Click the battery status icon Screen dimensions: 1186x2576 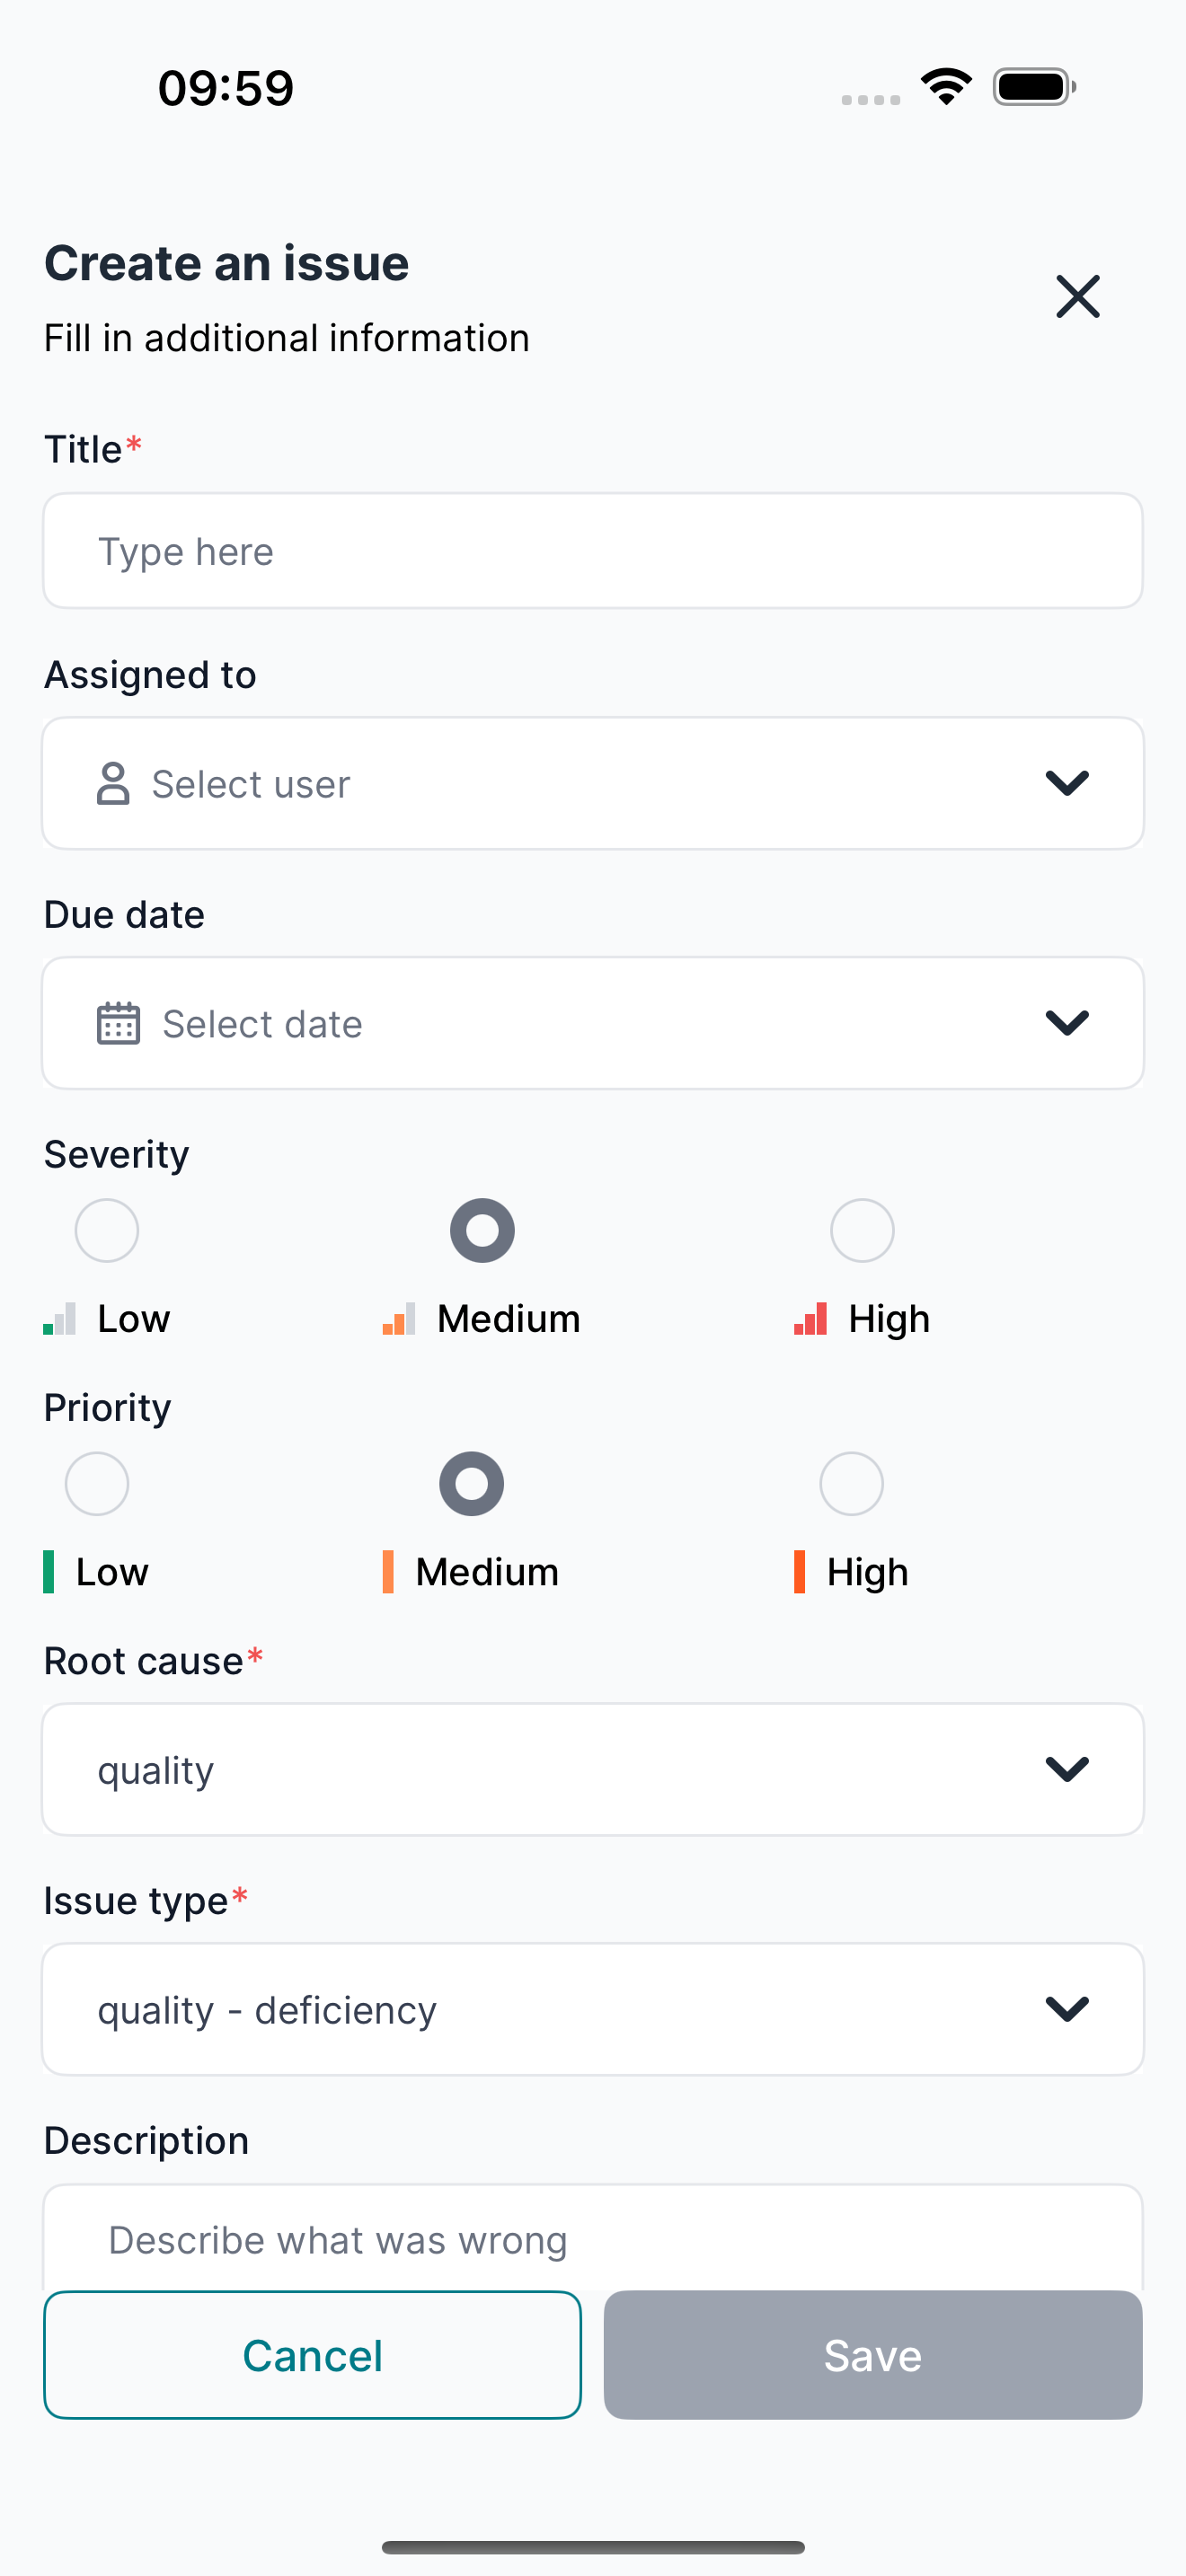(1034, 86)
